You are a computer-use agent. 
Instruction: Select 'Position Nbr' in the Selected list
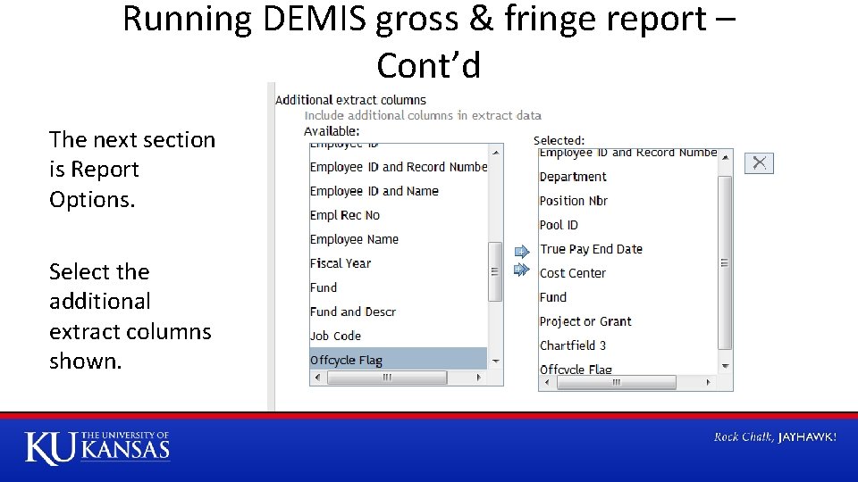click(x=628, y=201)
